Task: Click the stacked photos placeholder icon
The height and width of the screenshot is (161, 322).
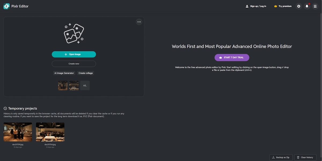Action: (x=74, y=34)
